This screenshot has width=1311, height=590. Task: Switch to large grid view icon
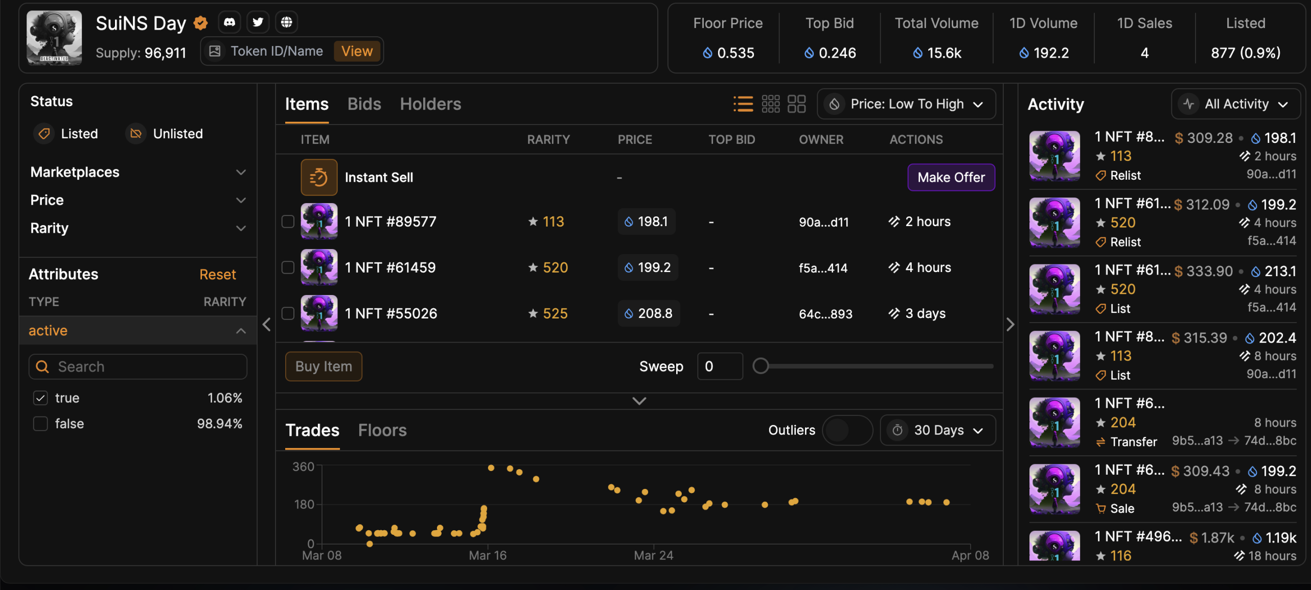[796, 104]
